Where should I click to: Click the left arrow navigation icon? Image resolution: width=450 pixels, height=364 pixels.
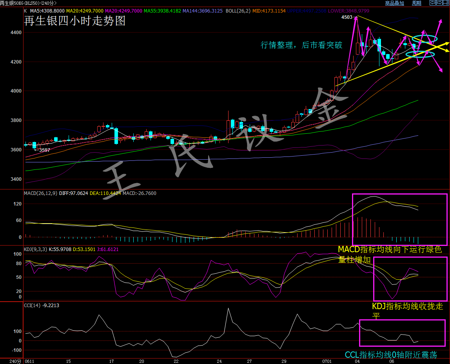(433, 3)
